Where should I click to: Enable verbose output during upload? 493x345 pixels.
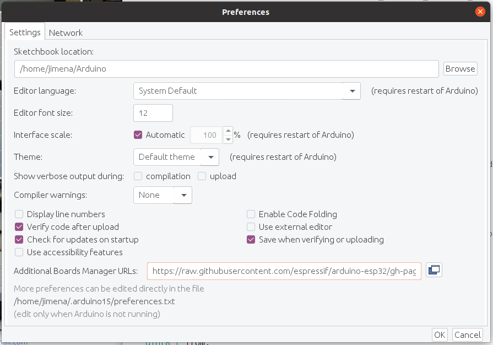pos(202,176)
